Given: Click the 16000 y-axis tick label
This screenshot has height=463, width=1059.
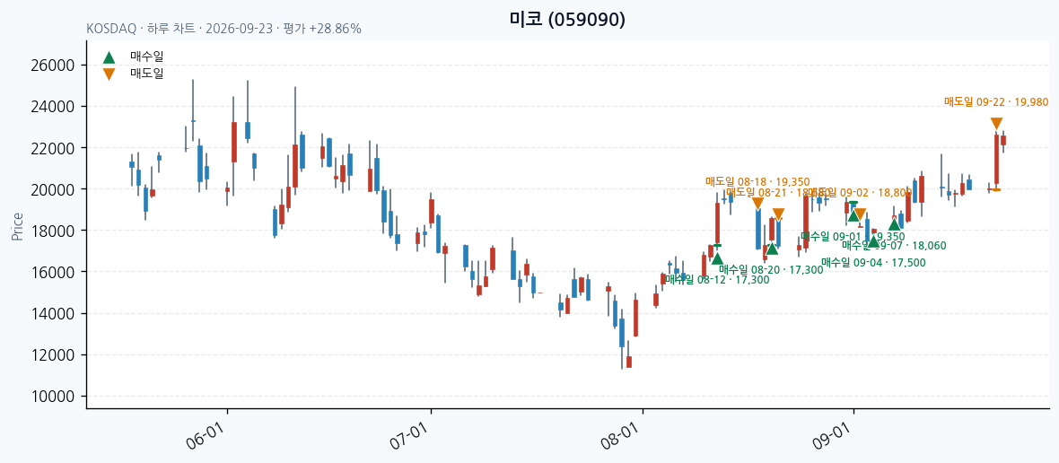Looking at the screenshot, I should (51, 272).
